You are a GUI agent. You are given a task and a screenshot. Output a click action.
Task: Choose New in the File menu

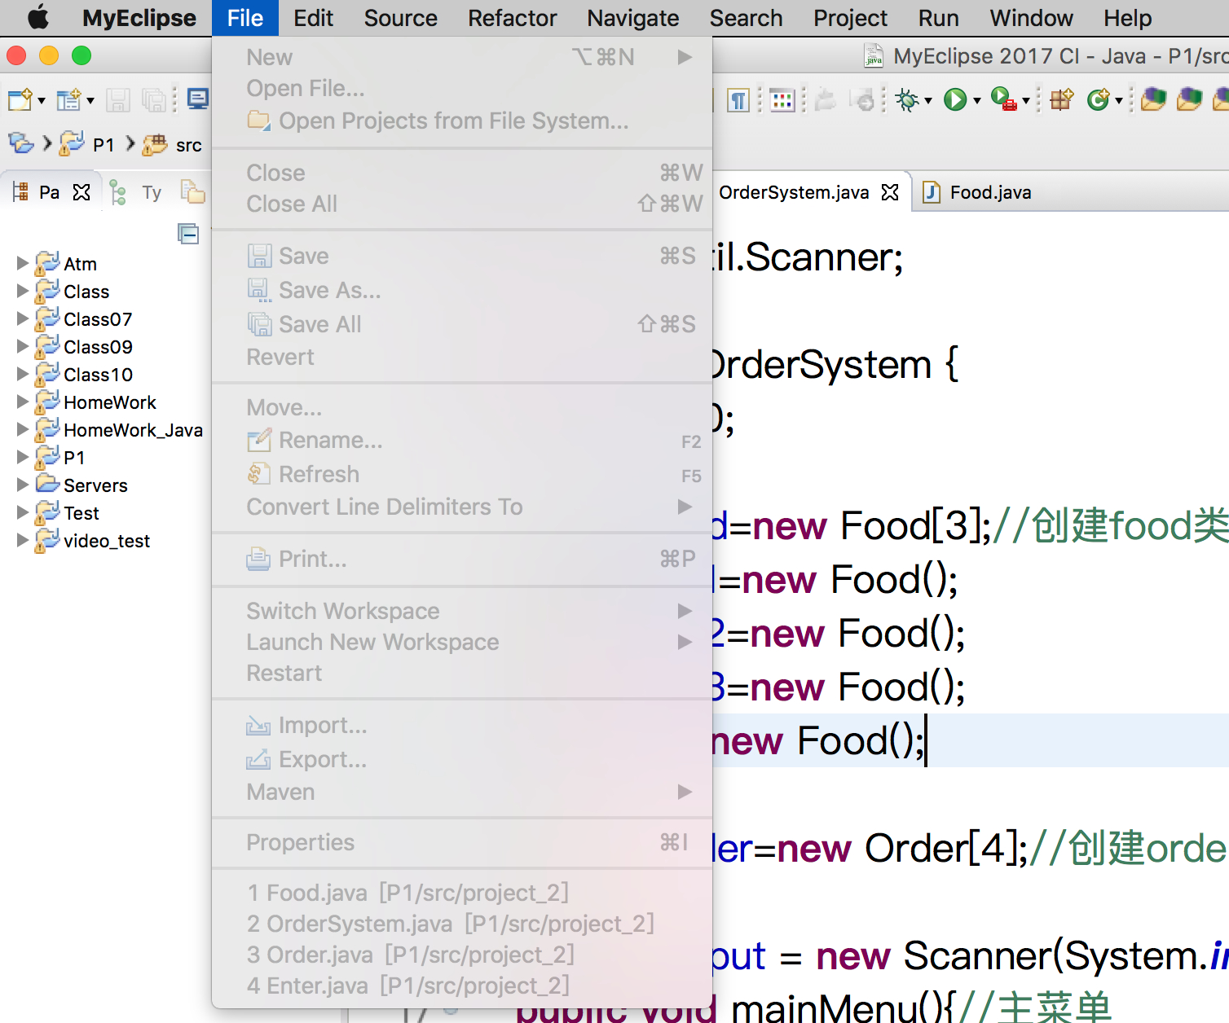pyautogui.click(x=462, y=57)
